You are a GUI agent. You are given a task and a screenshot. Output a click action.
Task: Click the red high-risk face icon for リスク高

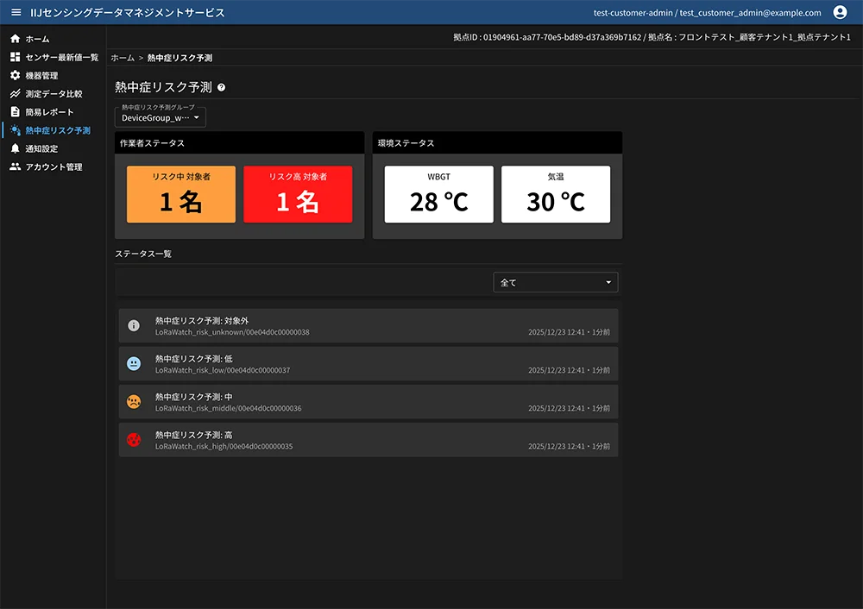[x=134, y=439]
